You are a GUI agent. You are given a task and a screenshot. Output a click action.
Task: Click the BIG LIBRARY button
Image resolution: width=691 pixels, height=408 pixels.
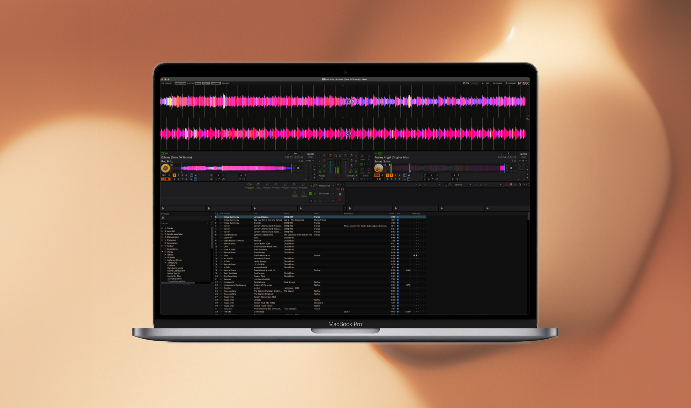pos(166,83)
